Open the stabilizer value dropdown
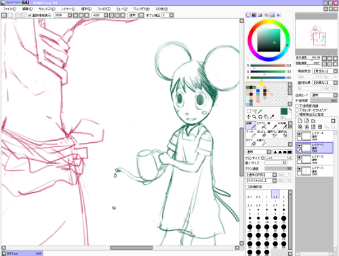339x256 pixels. [x=172, y=15]
